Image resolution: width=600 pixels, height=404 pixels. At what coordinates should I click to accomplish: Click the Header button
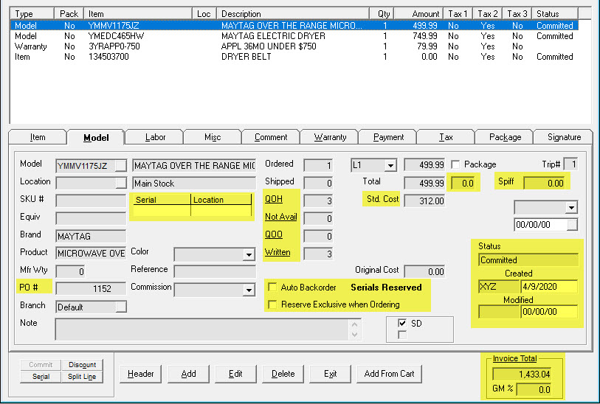pos(140,374)
